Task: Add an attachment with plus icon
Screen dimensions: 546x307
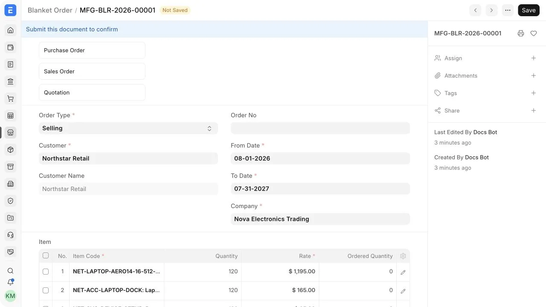Action: 534,75
